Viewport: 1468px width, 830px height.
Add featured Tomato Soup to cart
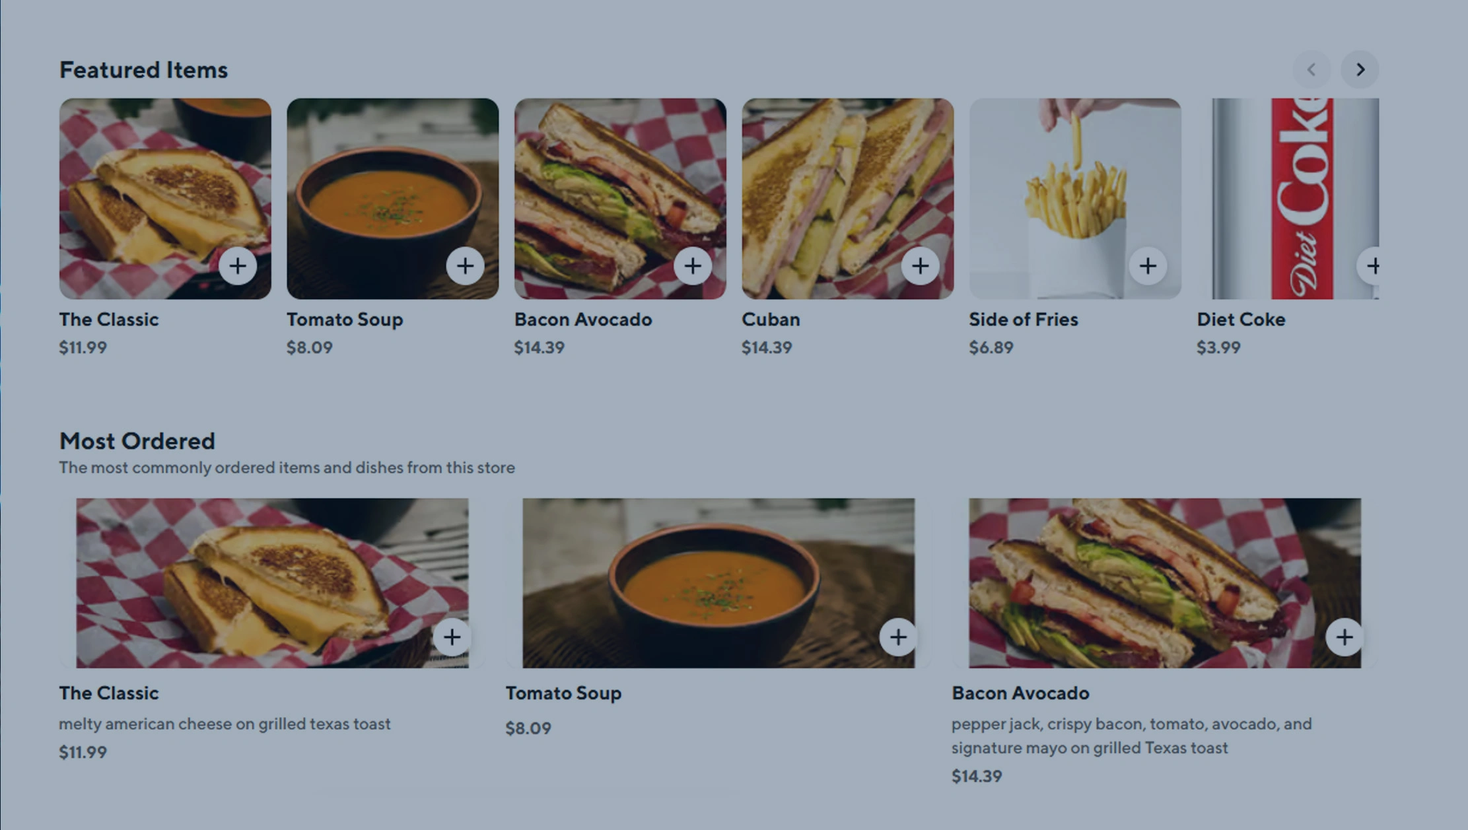pyautogui.click(x=465, y=266)
